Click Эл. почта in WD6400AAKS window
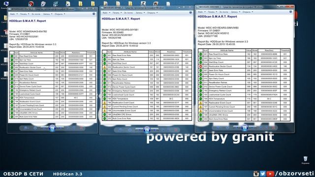Screen dimensions: 315x177 coord(36,14)
